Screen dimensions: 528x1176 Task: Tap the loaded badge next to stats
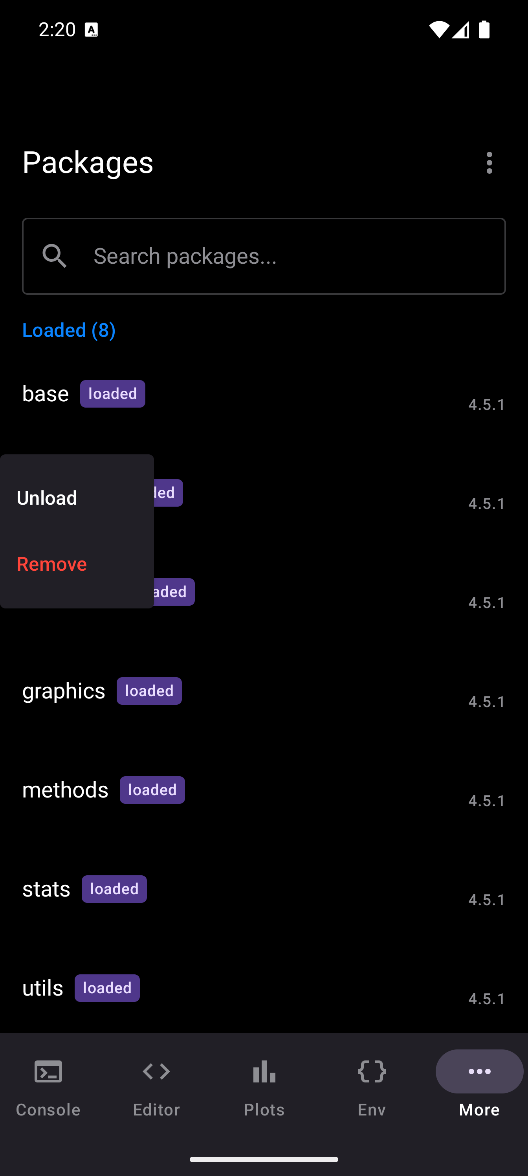[114, 889]
